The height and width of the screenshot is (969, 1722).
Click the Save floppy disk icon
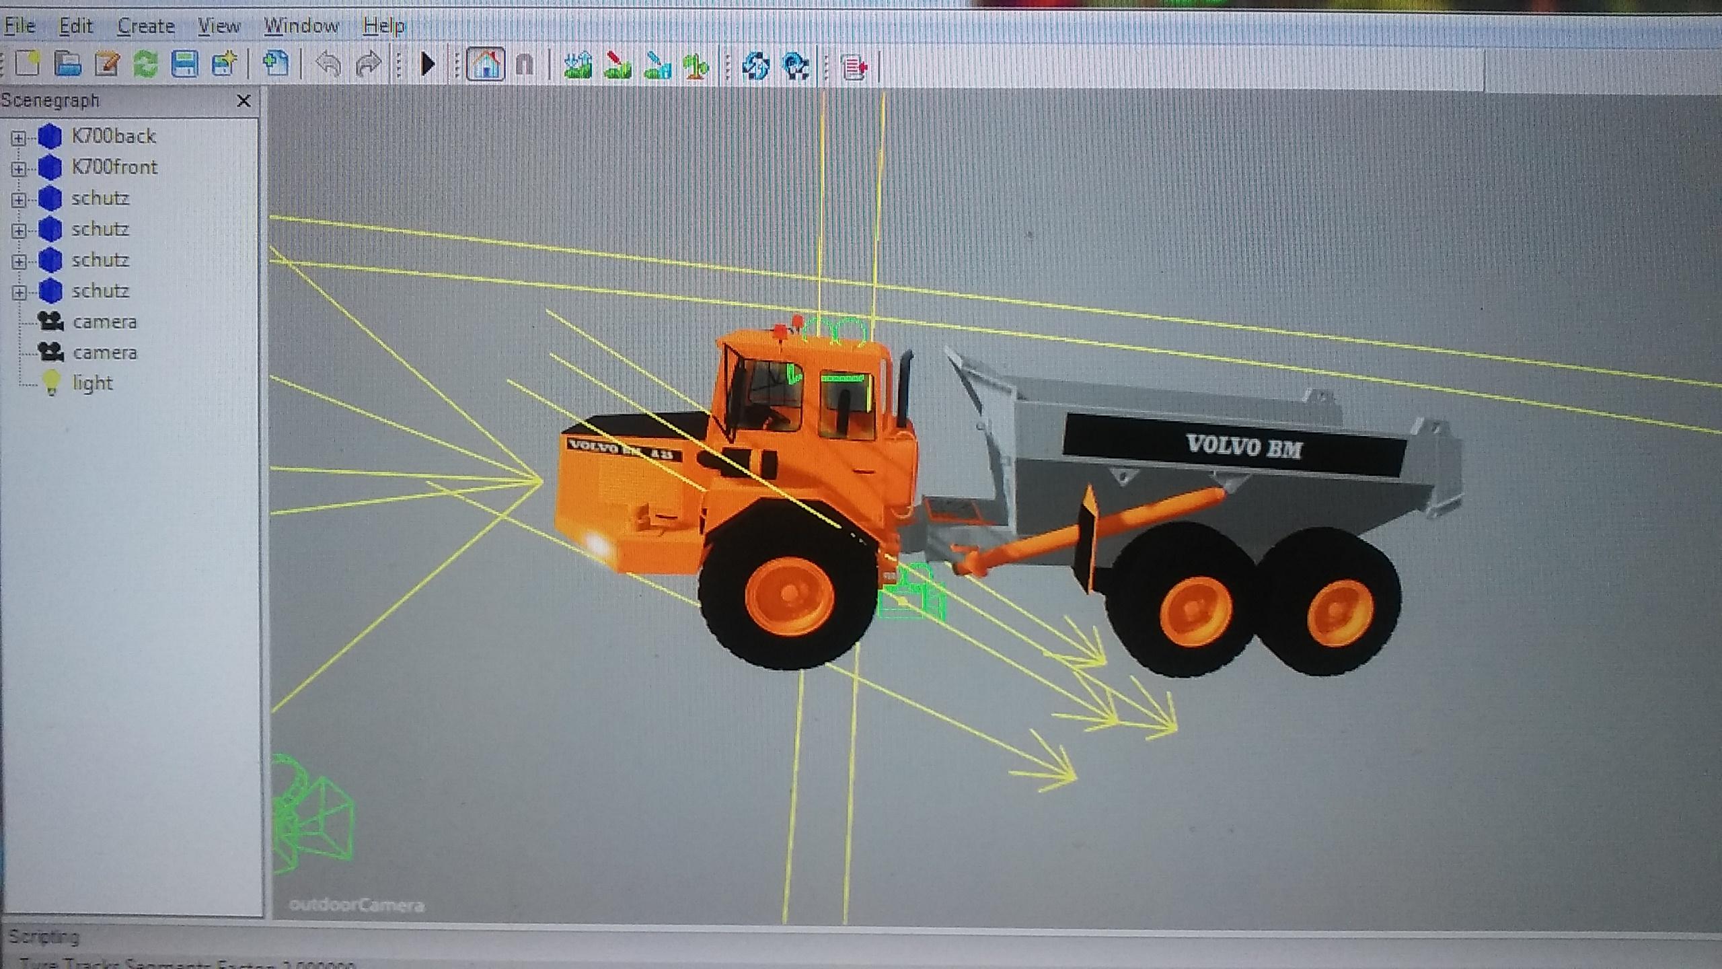[x=184, y=65]
